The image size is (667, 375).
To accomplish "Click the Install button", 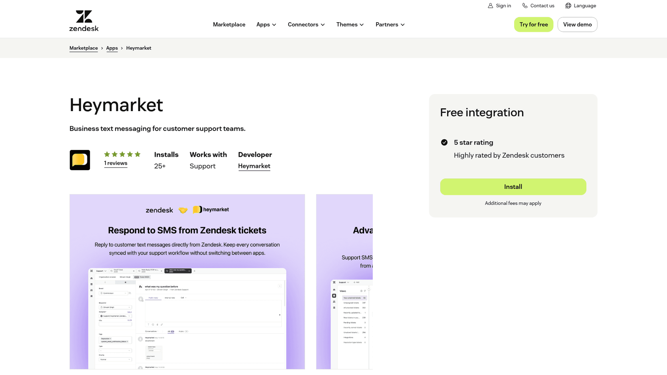I will [513, 187].
